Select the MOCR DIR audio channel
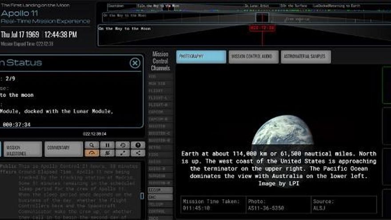Image resolution: width=391 pixels, height=220 pixels. pos(160,84)
